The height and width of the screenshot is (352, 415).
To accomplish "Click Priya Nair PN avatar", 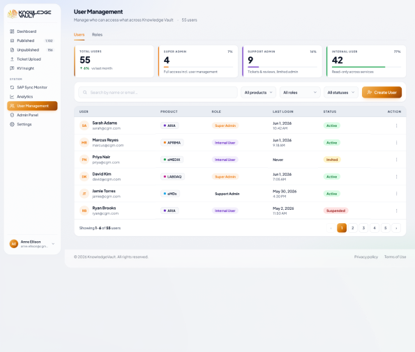I will tap(84, 160).
